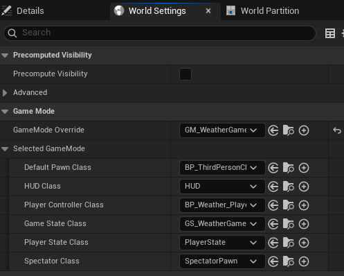
Task: Collapse the Game Mode section
Action: 5,112
